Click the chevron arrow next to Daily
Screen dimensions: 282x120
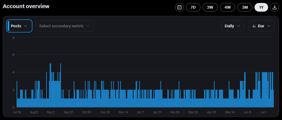pyautogui.click(x=238, y=26)
